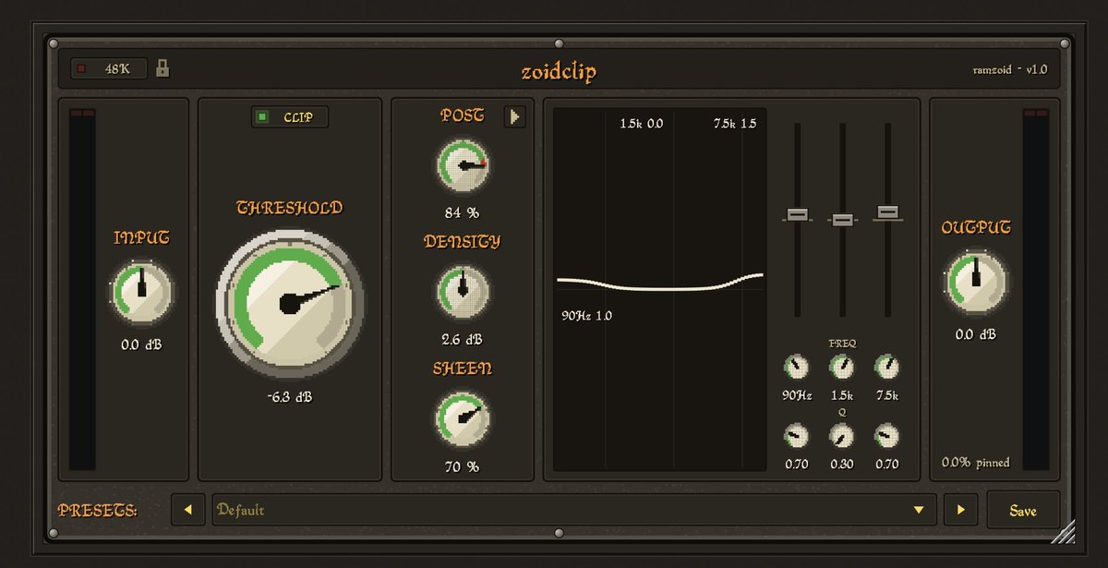Click the POST arrow toggle button
1108x568 pixels.
point(514,117)
